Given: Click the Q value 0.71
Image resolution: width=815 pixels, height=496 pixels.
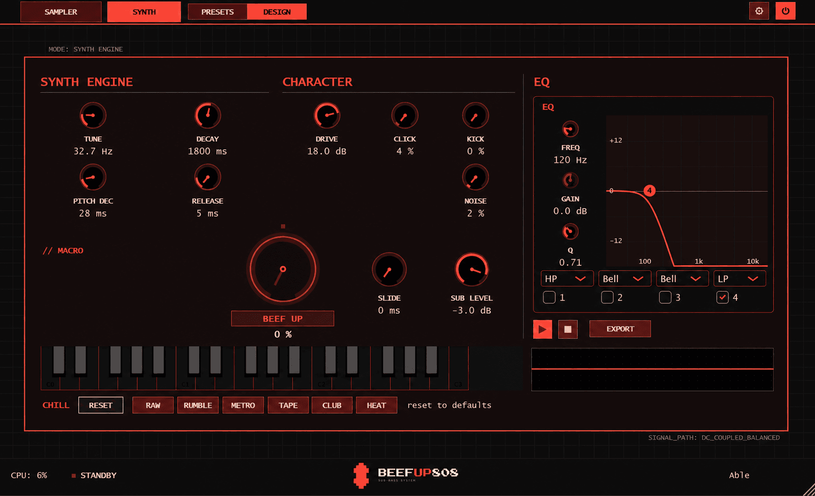Looking at the screenshot, I should point(570,262).
